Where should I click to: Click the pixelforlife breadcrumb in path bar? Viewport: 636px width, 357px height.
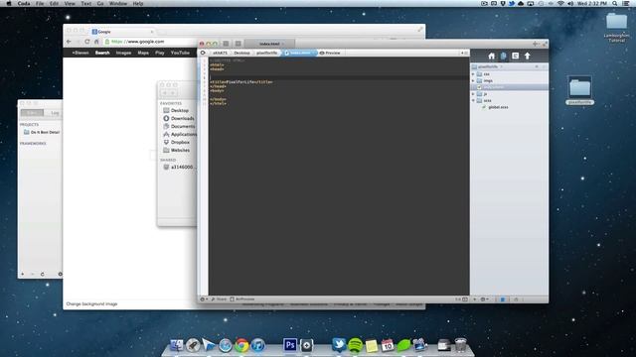266,53
